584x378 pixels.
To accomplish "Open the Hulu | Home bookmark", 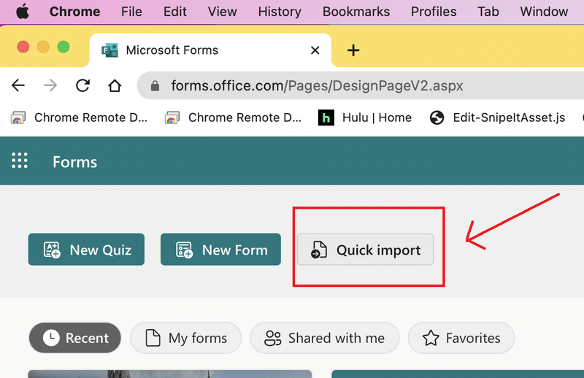I will pos(365,117).
